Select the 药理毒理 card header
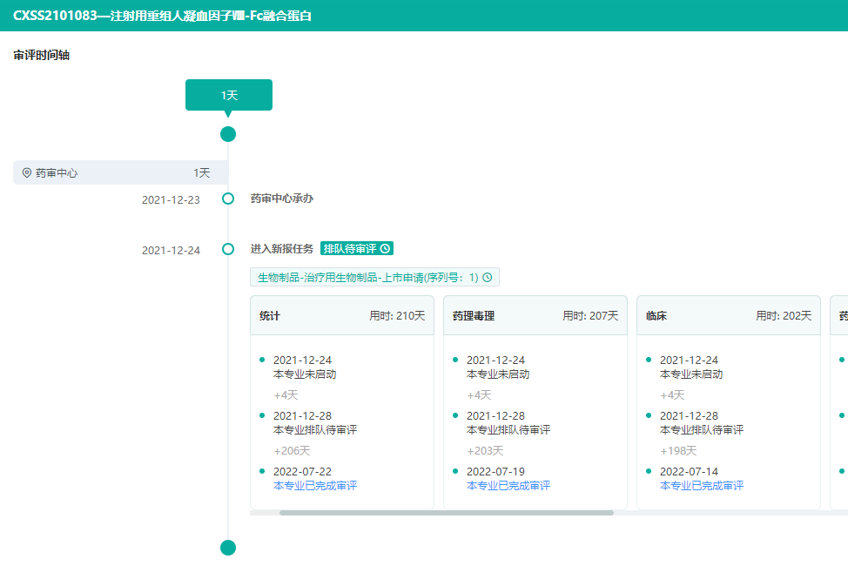 click(x=535, y=316)
